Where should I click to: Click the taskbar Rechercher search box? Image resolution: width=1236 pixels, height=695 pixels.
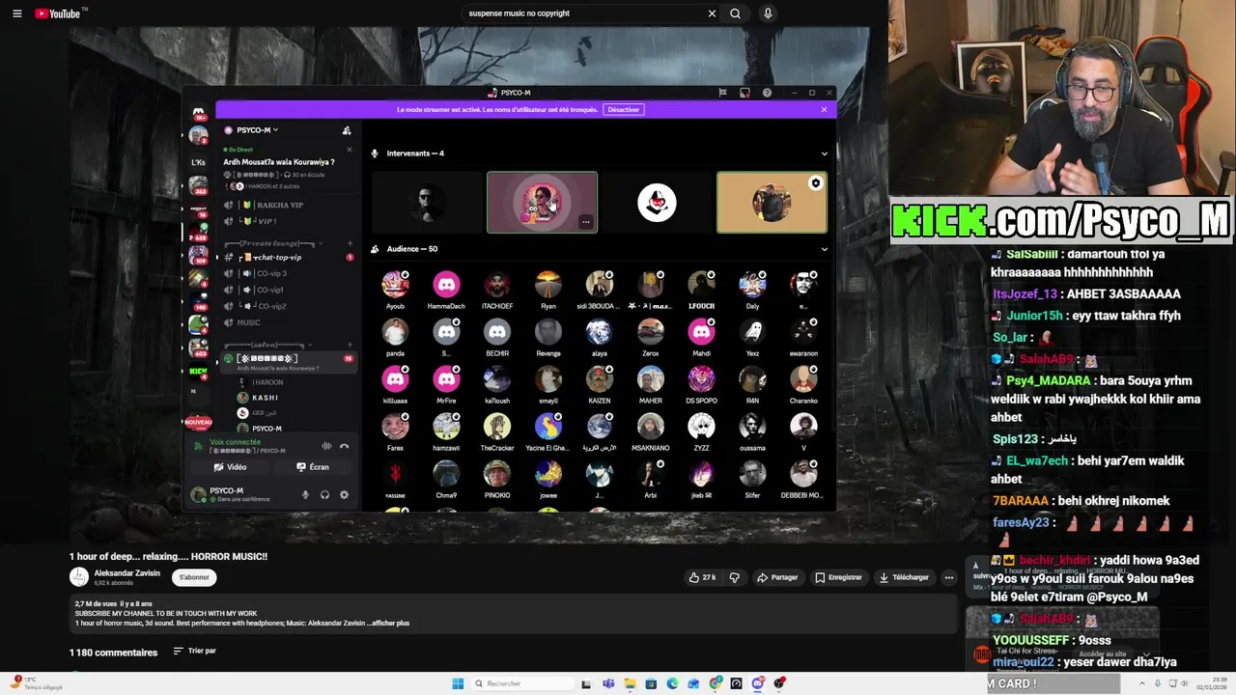point(521,683)
